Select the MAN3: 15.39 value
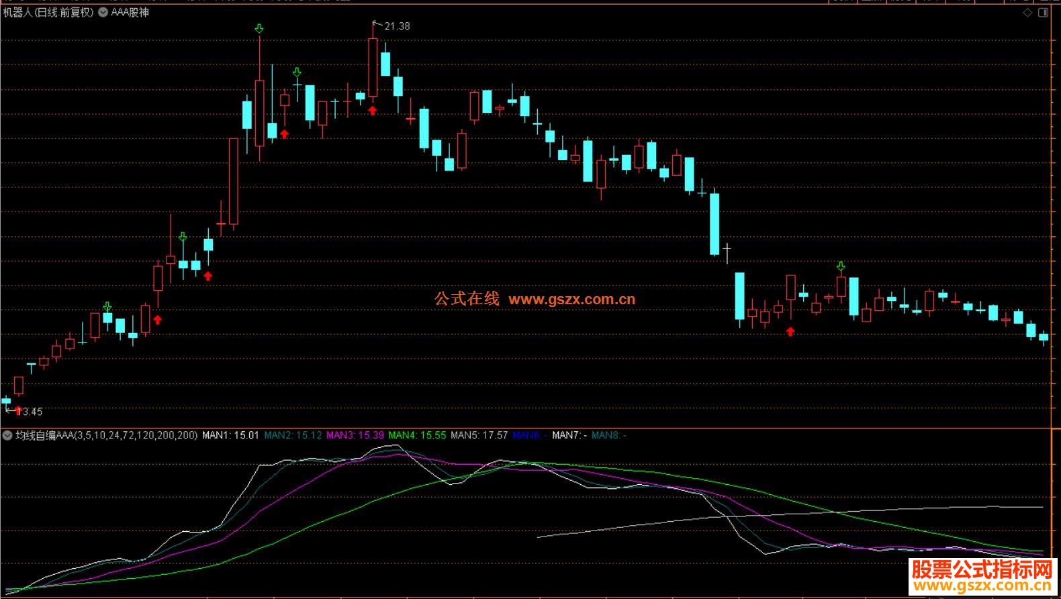The width and height of the screenshot is (1061, 599). [355, 435]
